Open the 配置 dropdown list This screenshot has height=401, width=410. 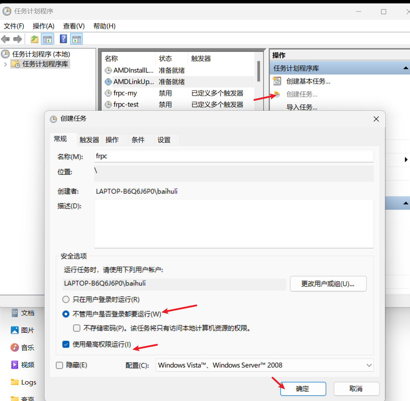pyautogui.click(x=264, y=365)
